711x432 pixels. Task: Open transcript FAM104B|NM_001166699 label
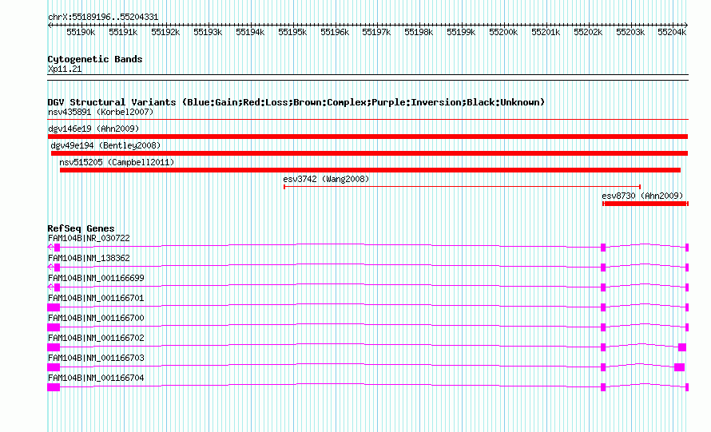pos(96,278)
